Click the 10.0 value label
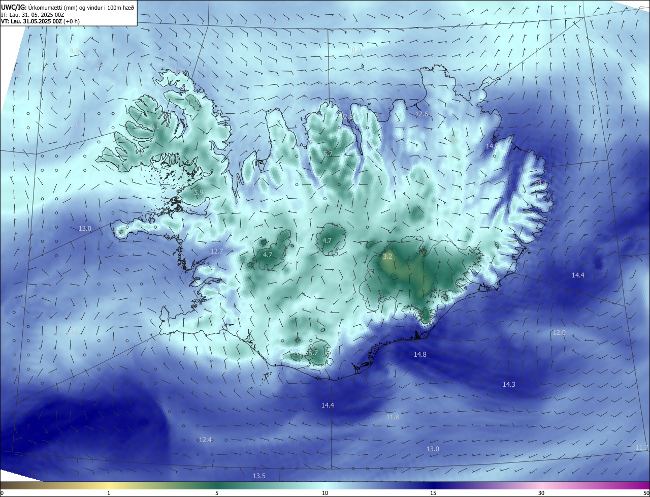Viewport: 650px width, 497px height. pyautogui.click(x=354, y=50)
